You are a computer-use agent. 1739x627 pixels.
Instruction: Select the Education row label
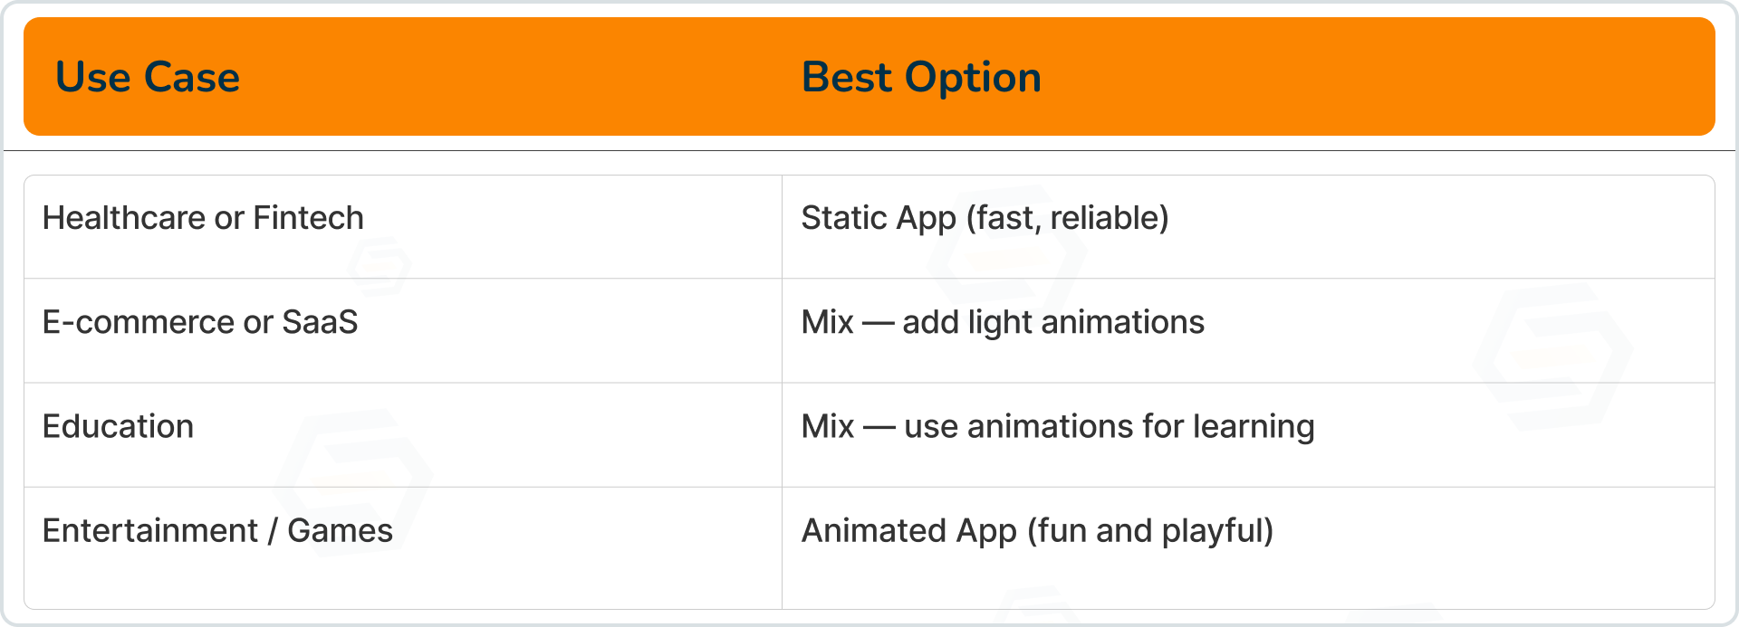(118, 426)
